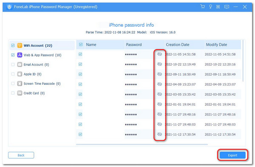The height and width of the screenshot is (167, 255).
Task: Reveal password for 2021-11-27 19:48:03 row
Action: point(159,124)
